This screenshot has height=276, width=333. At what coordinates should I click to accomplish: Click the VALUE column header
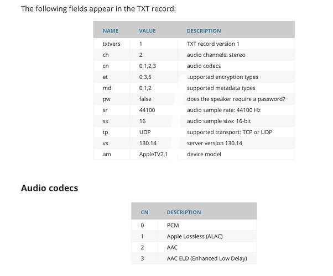147,31
